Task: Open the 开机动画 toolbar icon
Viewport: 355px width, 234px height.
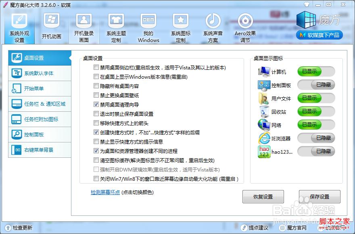Action: tap(52, 21)
